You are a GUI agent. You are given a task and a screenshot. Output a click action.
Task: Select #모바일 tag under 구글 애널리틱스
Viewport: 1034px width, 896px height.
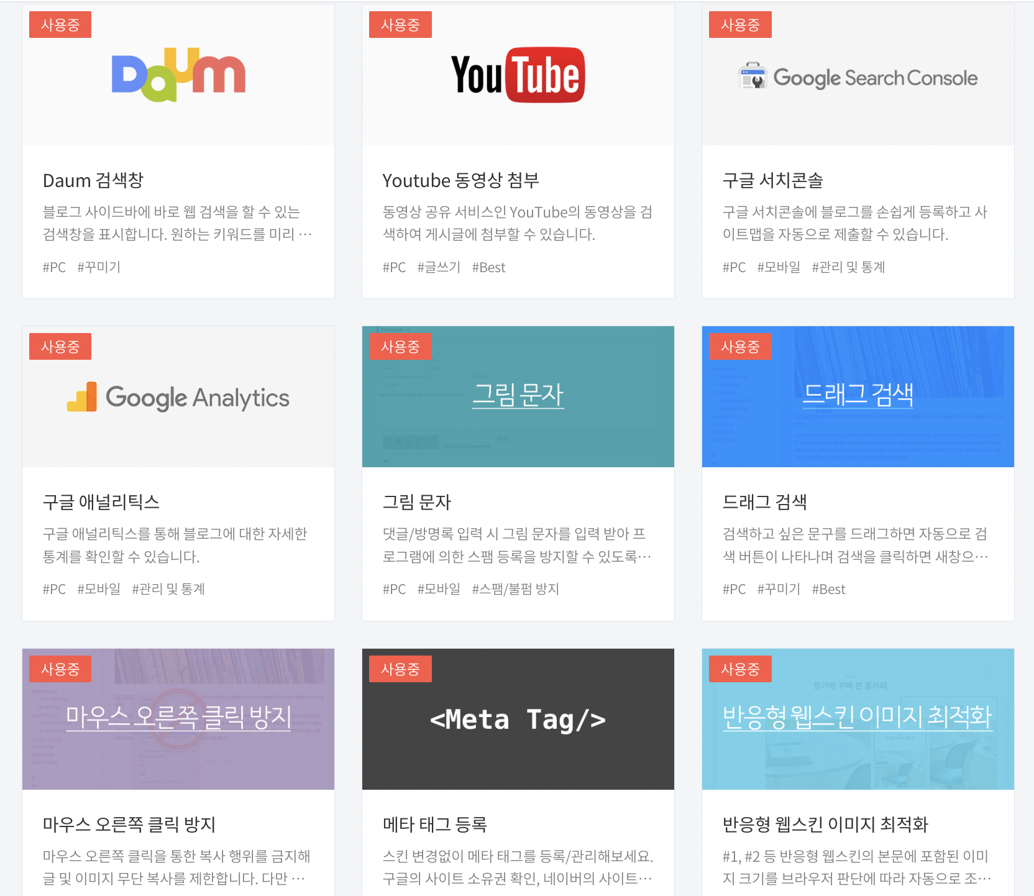(99, 589)
